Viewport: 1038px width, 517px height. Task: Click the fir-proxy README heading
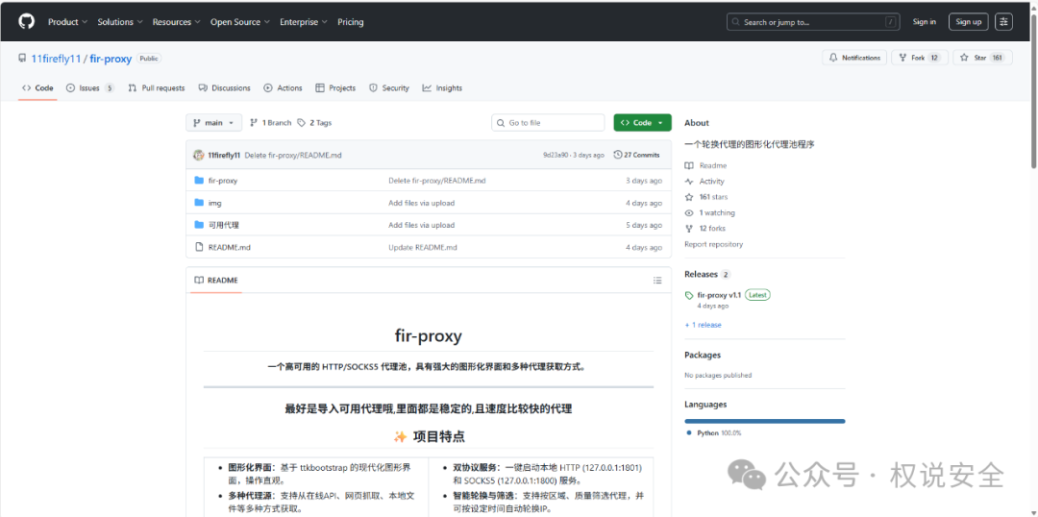[x=429, y=335]
